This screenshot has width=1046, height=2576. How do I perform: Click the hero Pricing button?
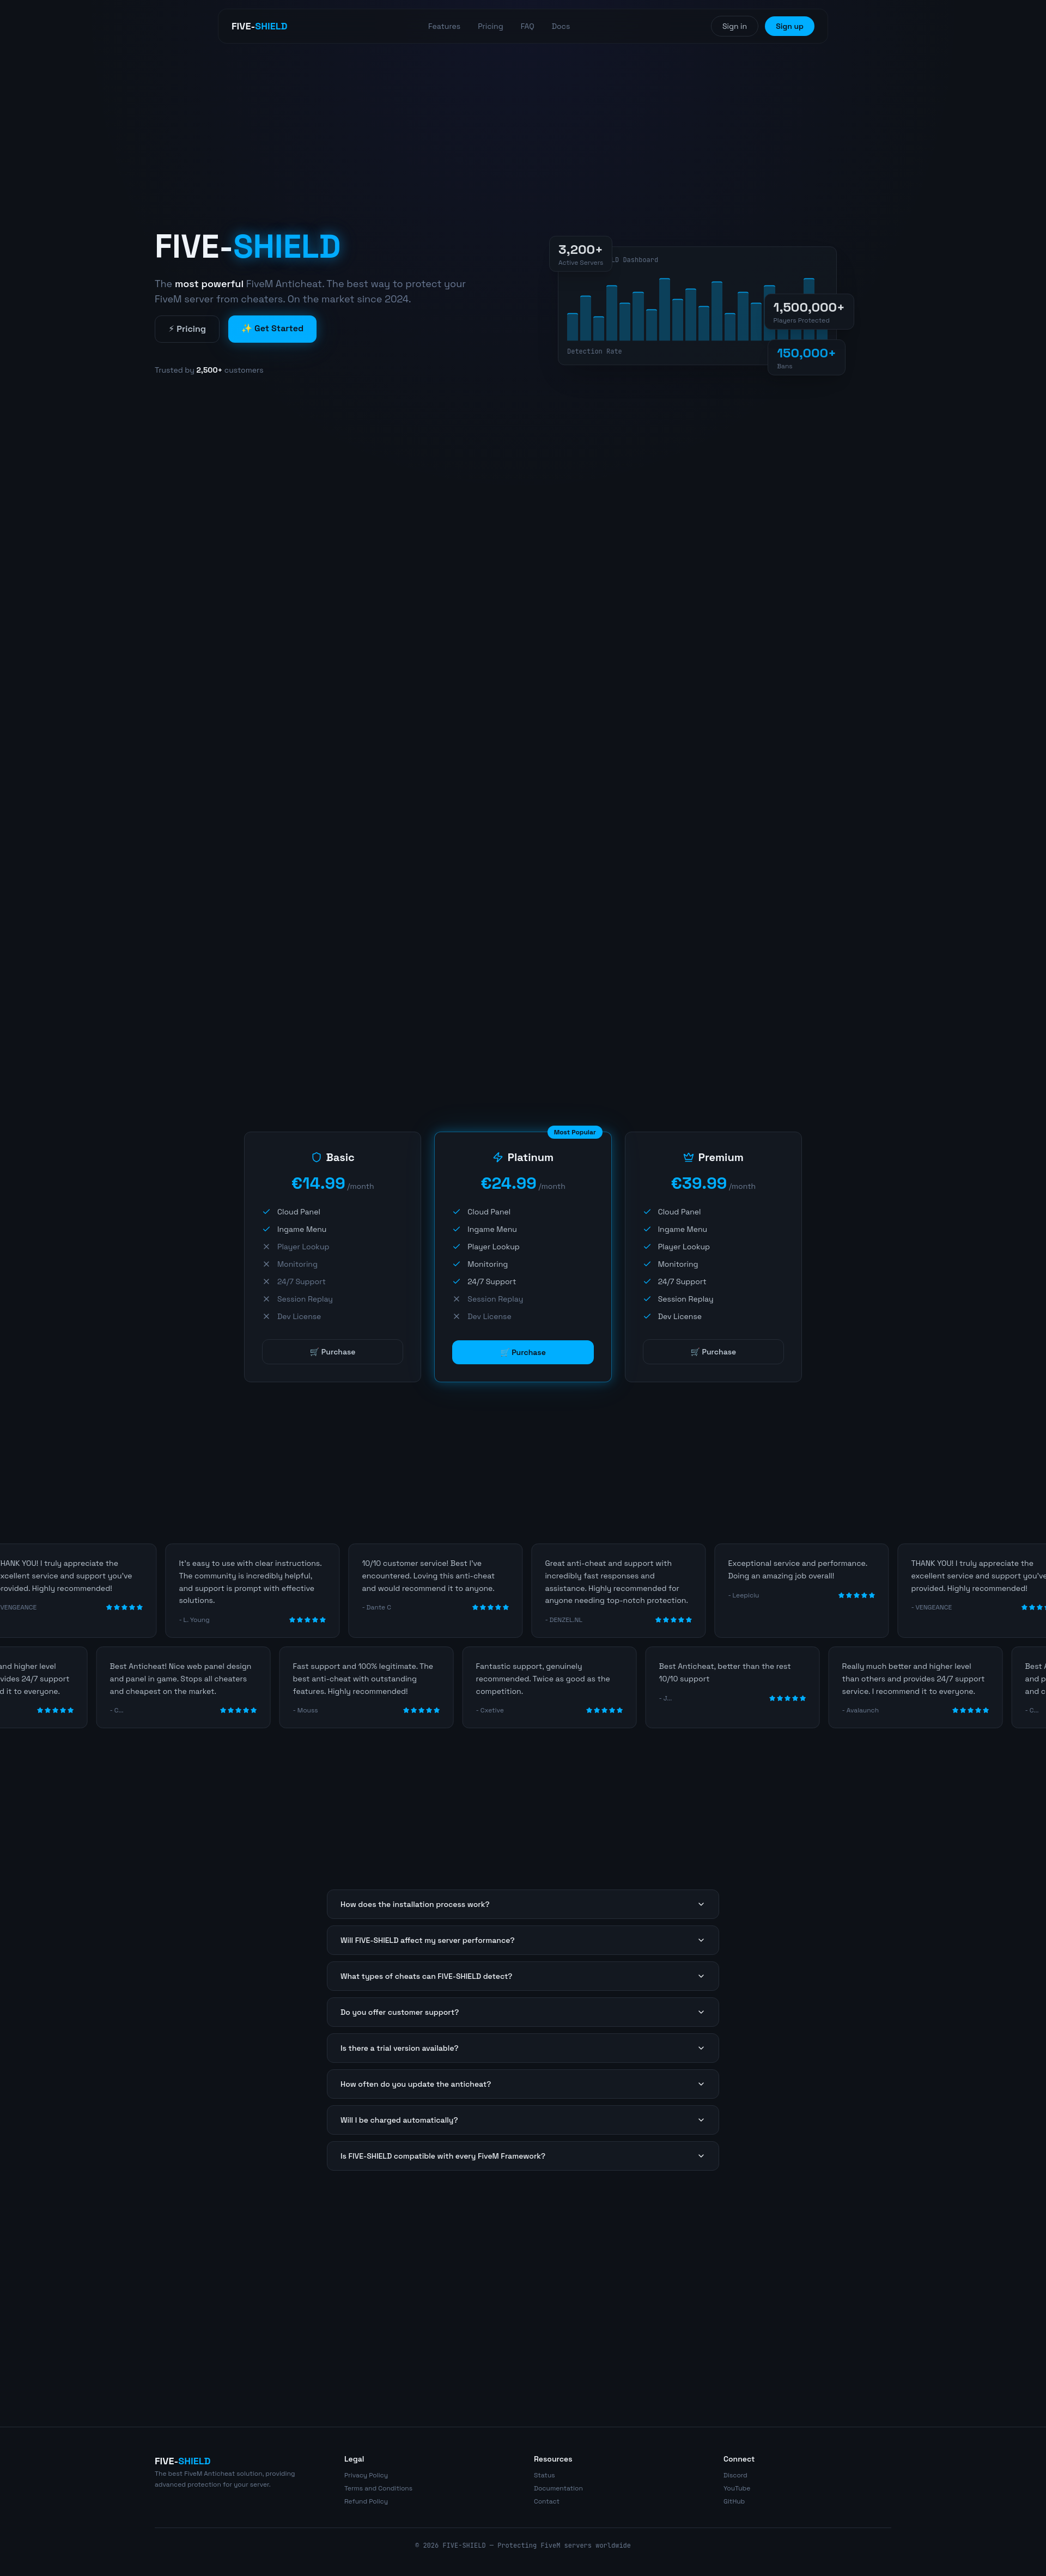(x=187, y=329)
